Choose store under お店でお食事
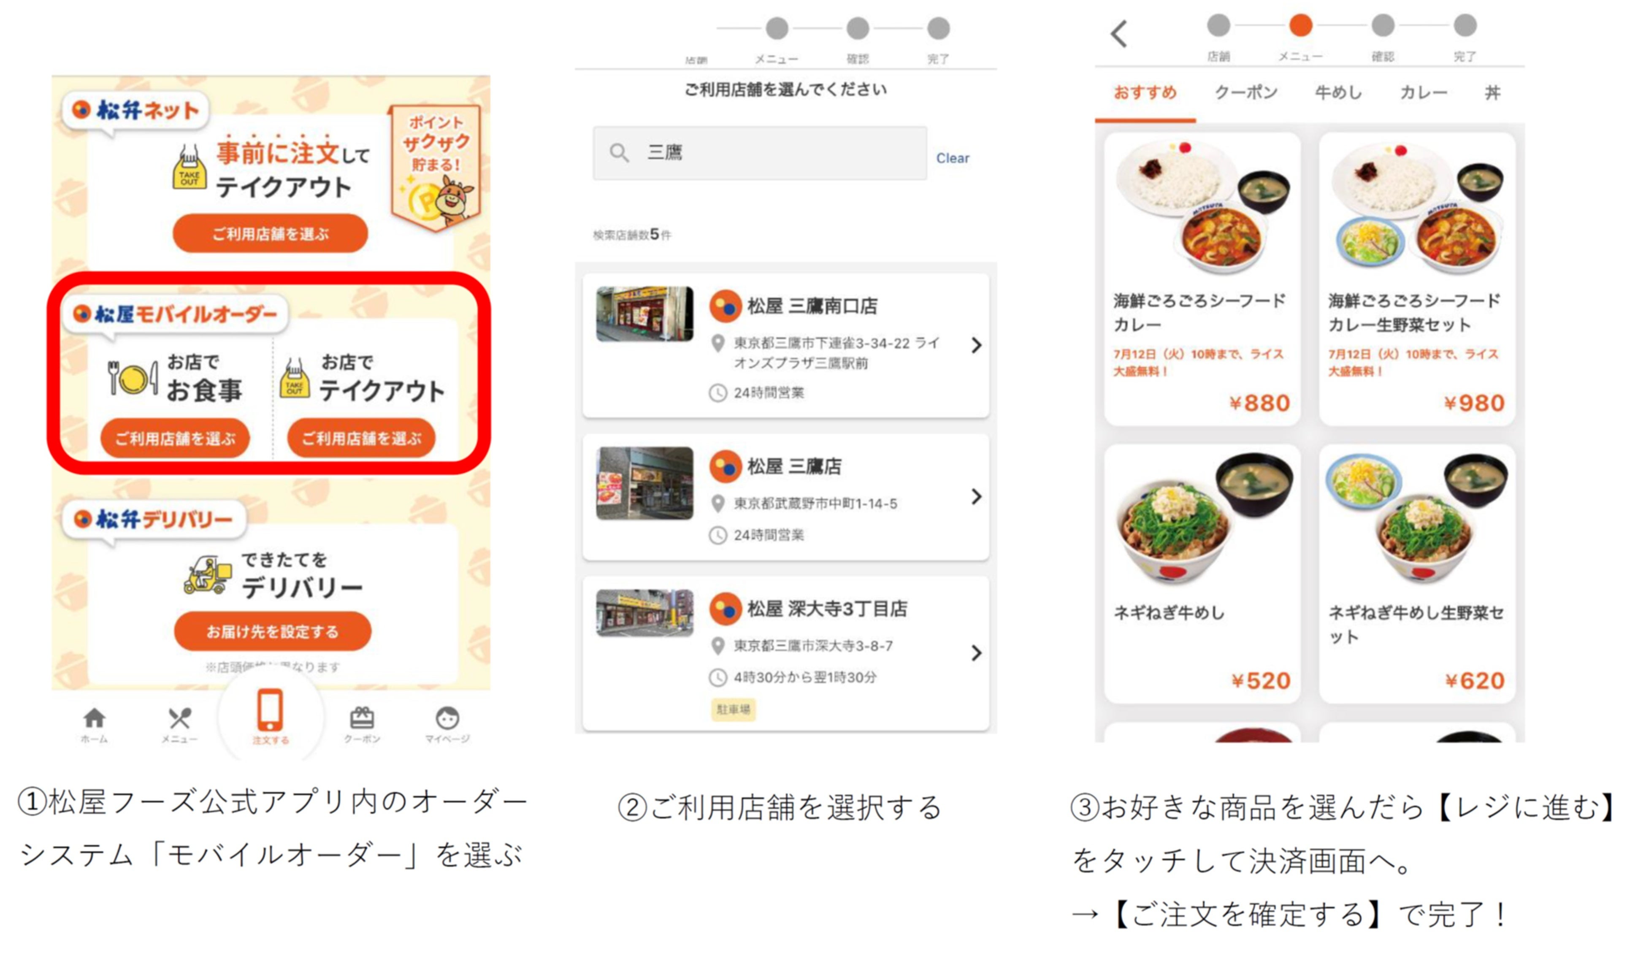Screen dimensions: 1646x953 pos(175,438)
